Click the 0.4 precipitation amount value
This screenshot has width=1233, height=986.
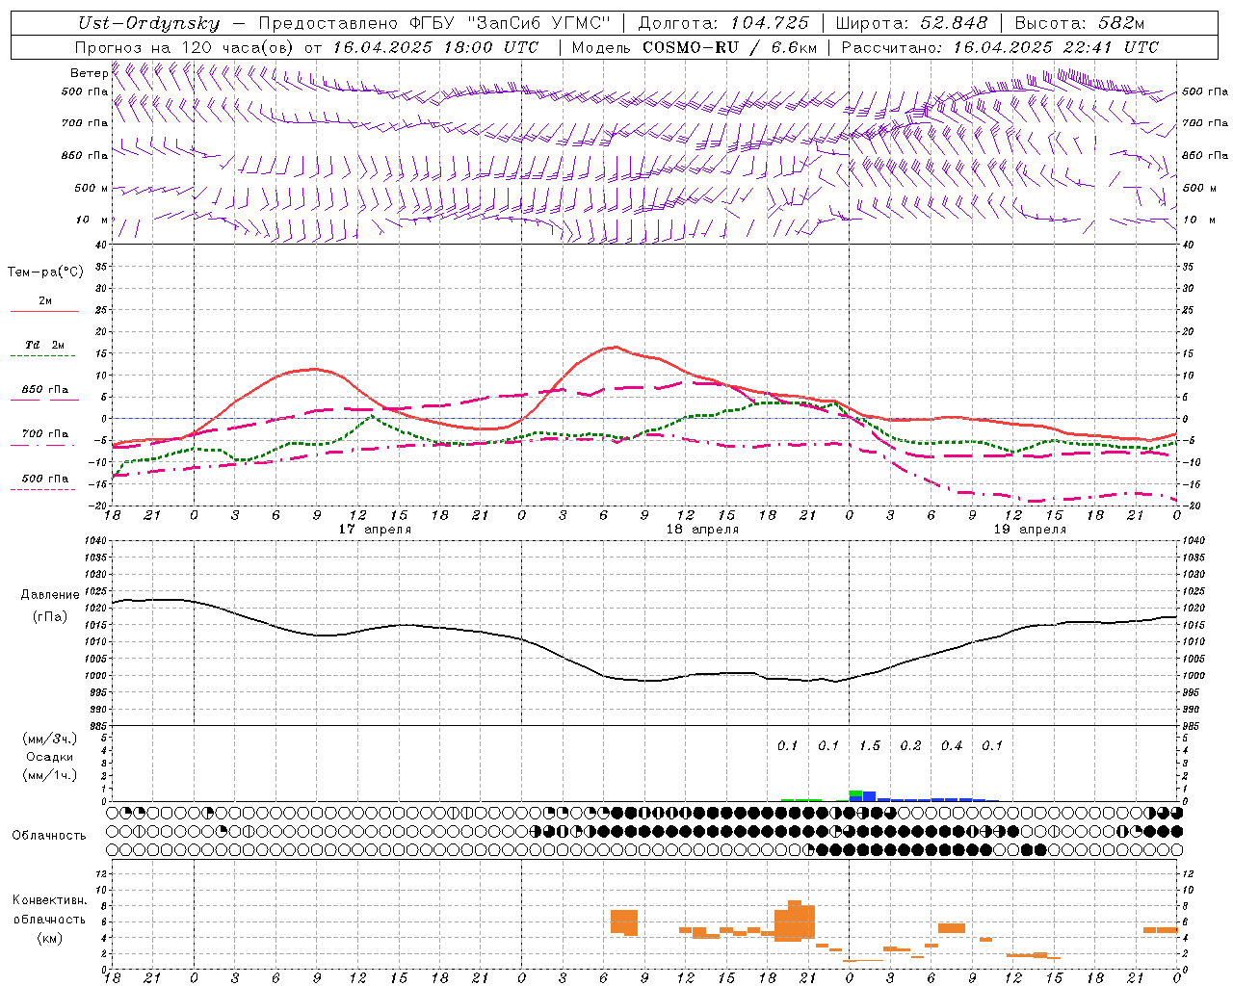tap(952, 745)
